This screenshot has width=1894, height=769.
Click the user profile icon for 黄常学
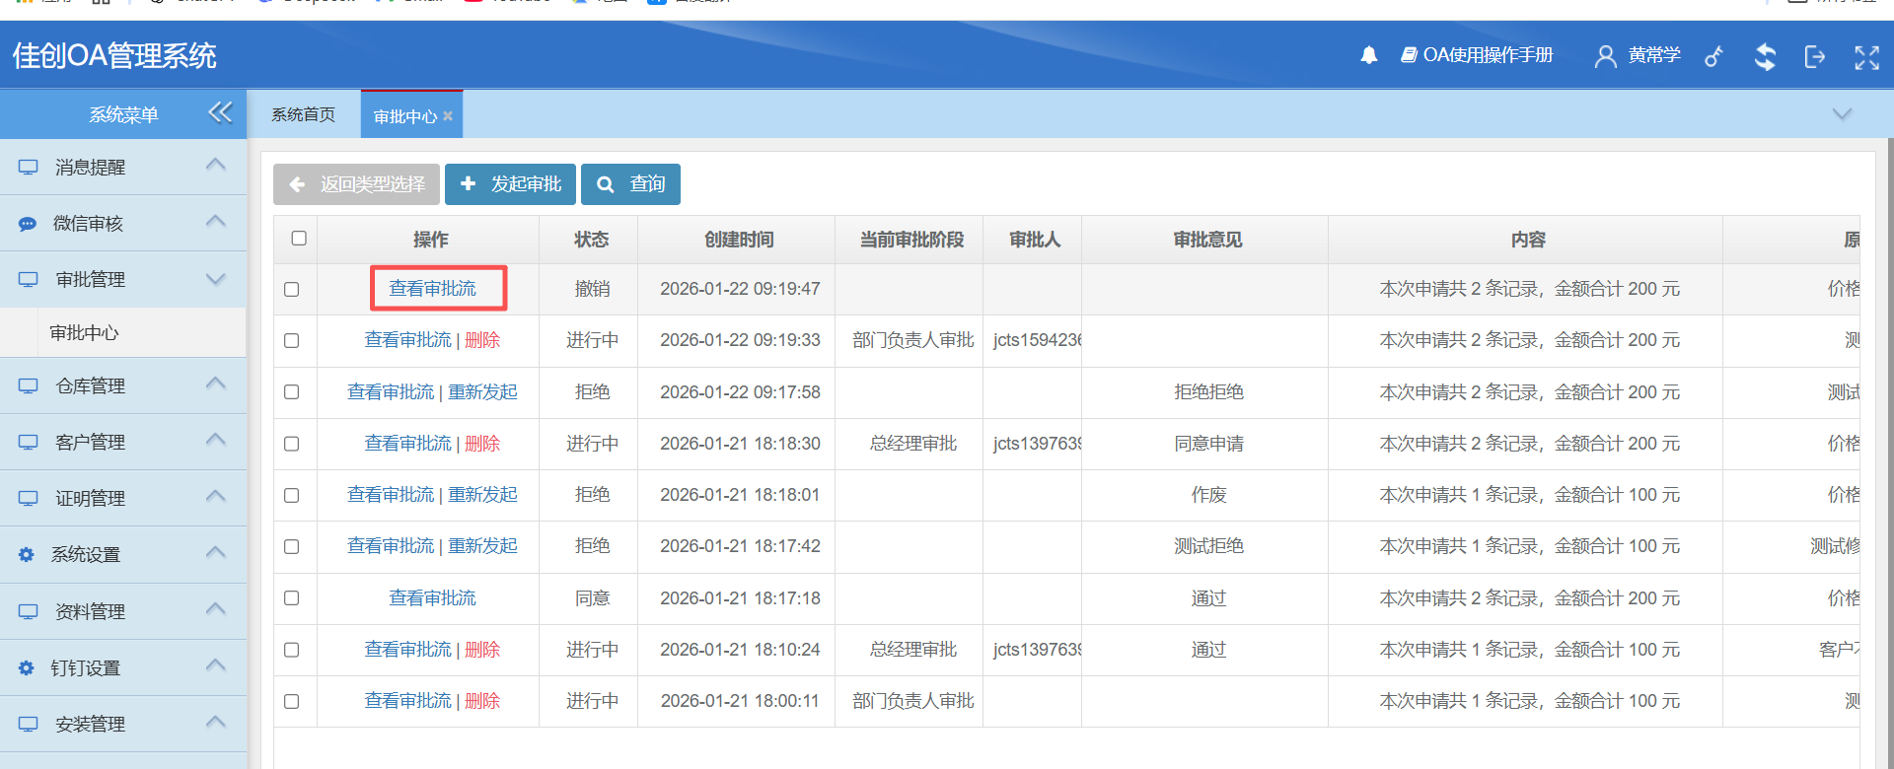coord(1605,56)
